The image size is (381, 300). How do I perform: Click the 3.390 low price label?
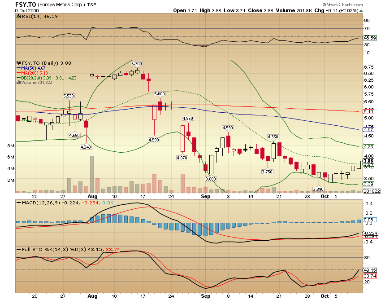[318, 189]
